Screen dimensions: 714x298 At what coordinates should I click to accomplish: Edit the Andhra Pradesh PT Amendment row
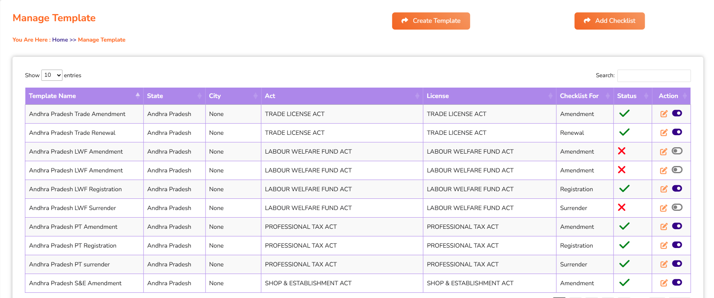click(664, 227)
